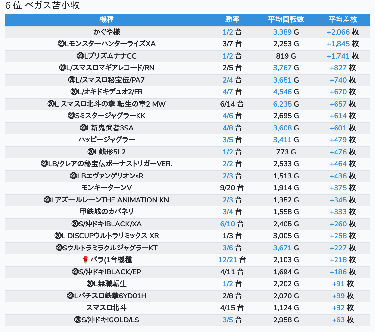The width and height of the screenshot is (375, 332).
Task: Click the 12/21 win rate value
Action: click(x=228, y=260)
